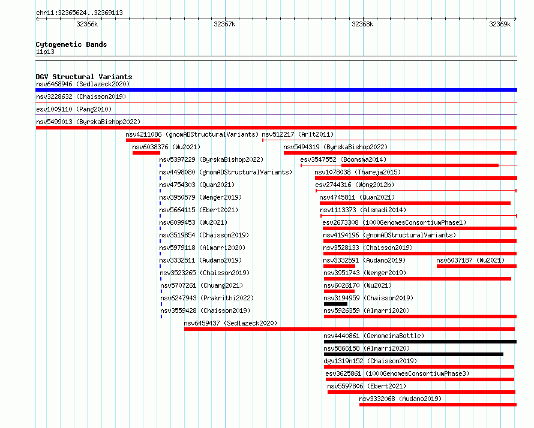The image size is (534, 428).
Task: Open the nsv6247943 (Prakrithi2022) variant
Action: coord(207,298)
